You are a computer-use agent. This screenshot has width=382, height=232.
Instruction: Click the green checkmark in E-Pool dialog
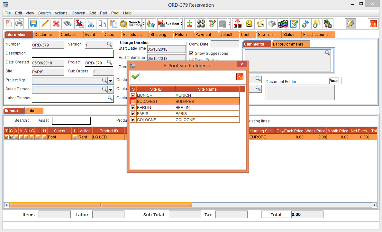(135, 77)
